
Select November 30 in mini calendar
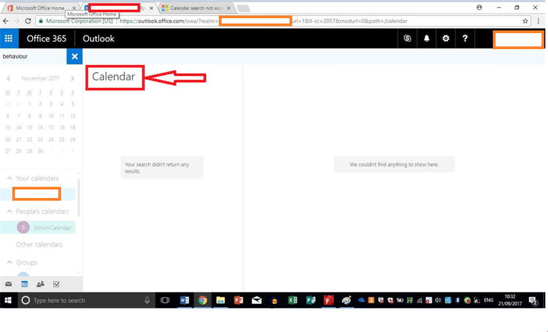40,151
